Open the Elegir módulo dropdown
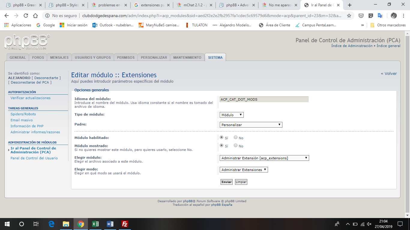The height and width of the screenshot is (230, 410). (264, 158)
